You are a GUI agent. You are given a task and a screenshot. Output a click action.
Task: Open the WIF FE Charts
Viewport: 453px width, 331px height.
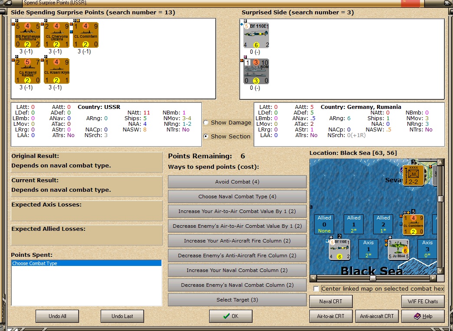point(423,301)
